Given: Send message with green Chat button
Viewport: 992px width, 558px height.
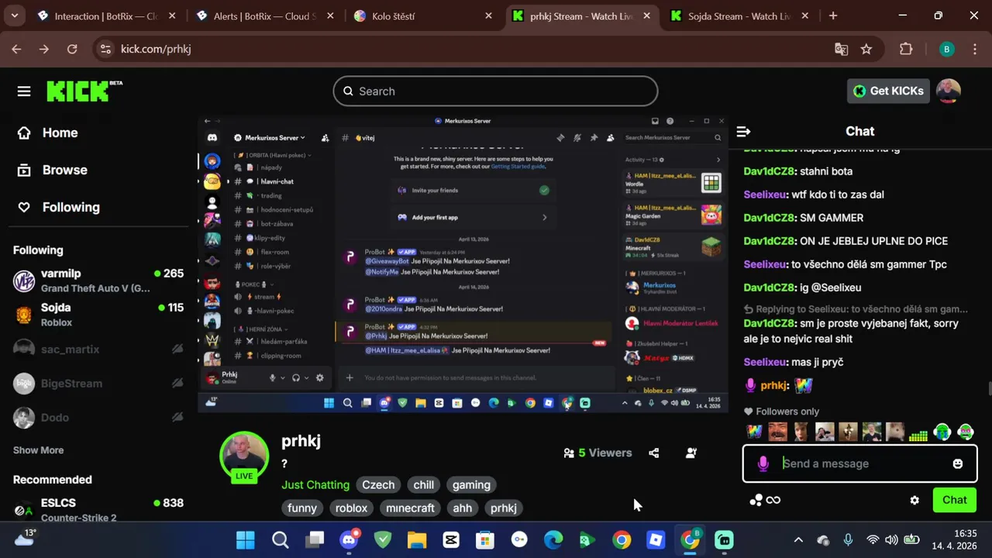Looking at the screenshot, I should coord(954,500).
